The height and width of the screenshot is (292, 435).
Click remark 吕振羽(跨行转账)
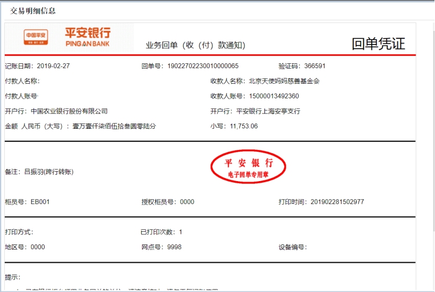(x=49, y=172)
